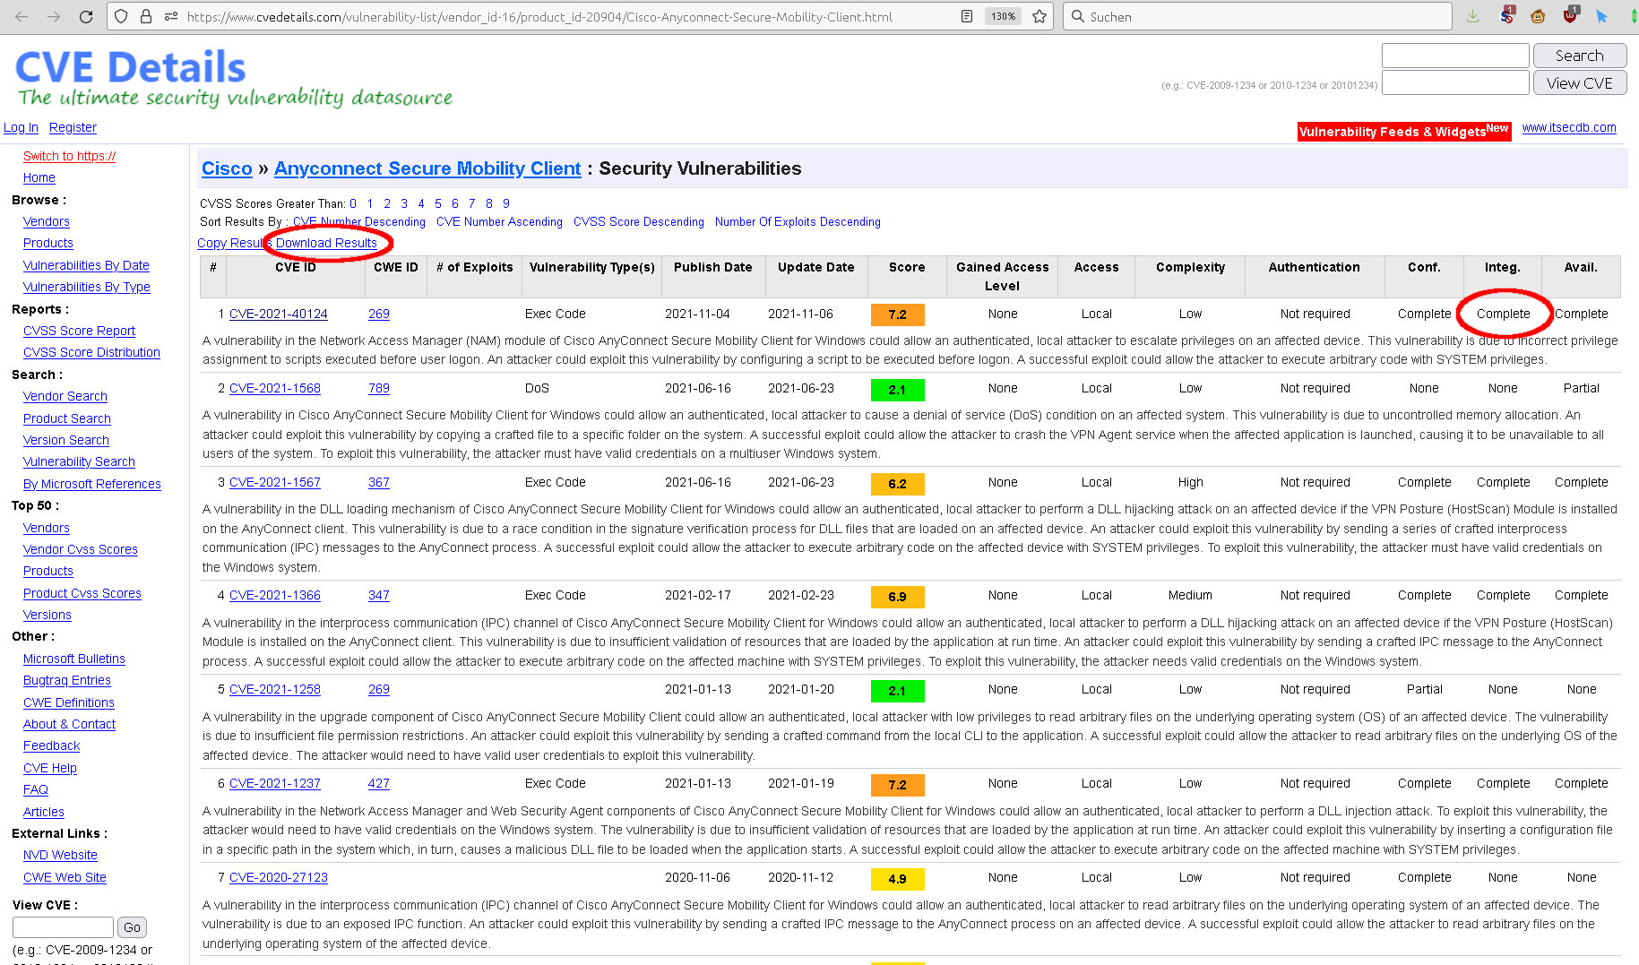Open site permissions icon in address bar
1639x965 pixels.
pos(170,16)
